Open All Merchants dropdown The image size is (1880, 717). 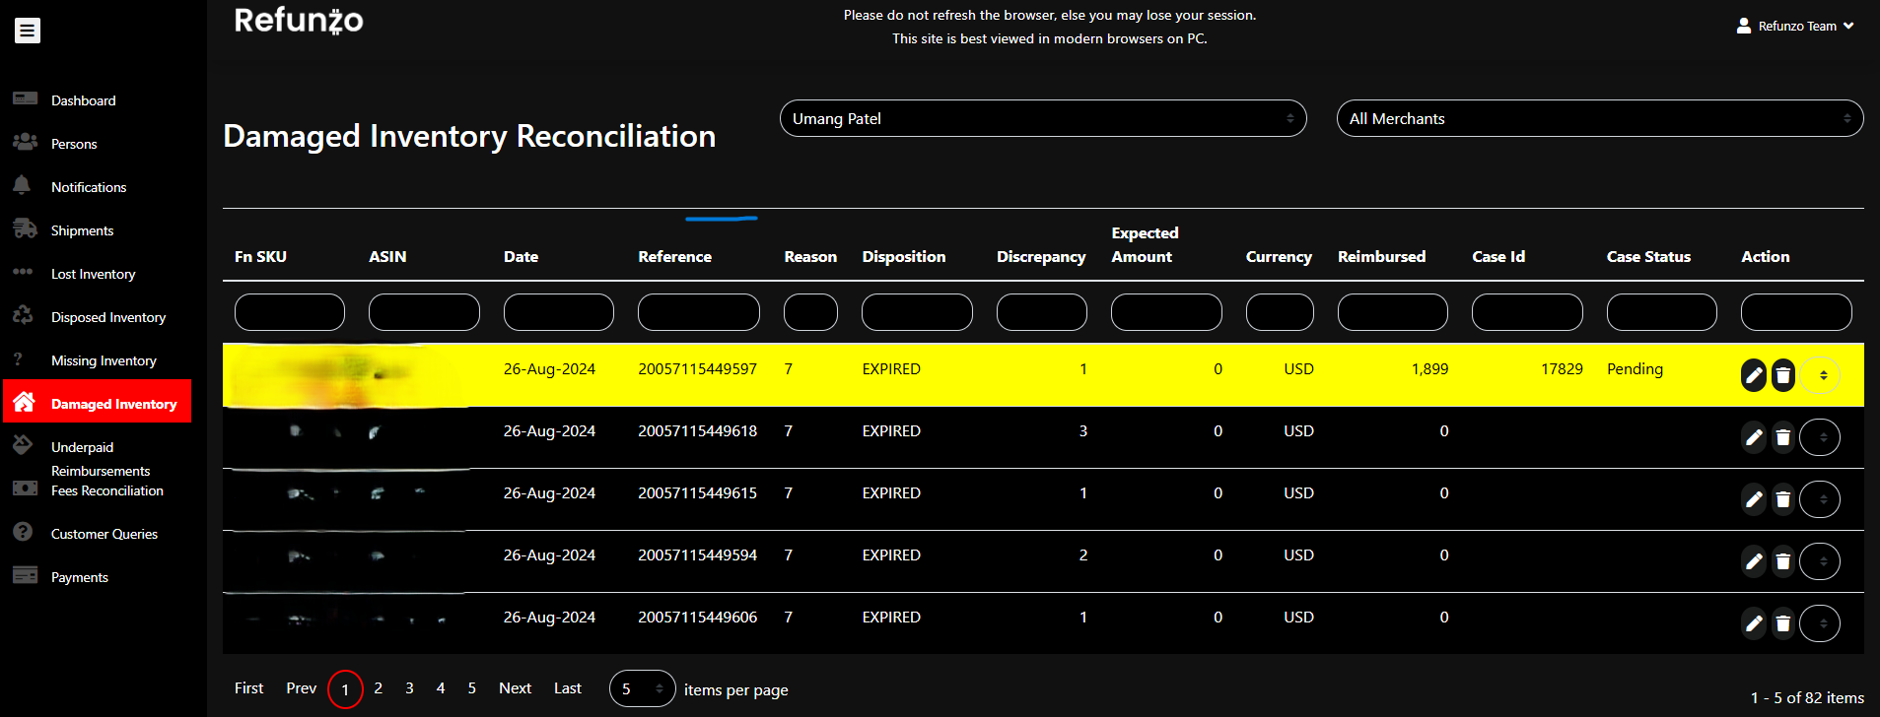pos(1600,118)
